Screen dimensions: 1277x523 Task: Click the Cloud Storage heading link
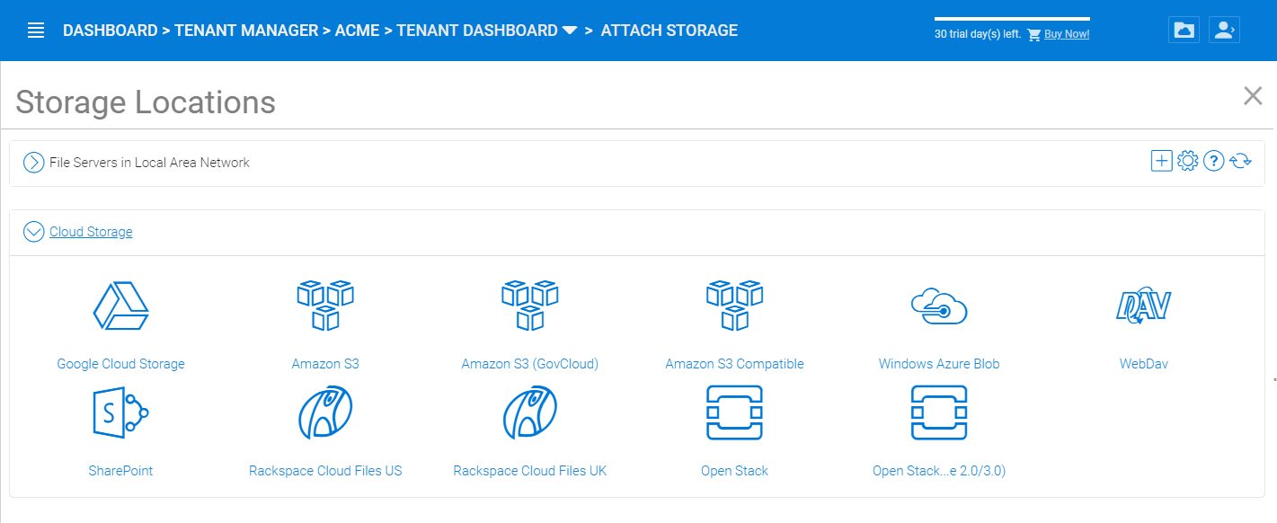coord(91,232)
